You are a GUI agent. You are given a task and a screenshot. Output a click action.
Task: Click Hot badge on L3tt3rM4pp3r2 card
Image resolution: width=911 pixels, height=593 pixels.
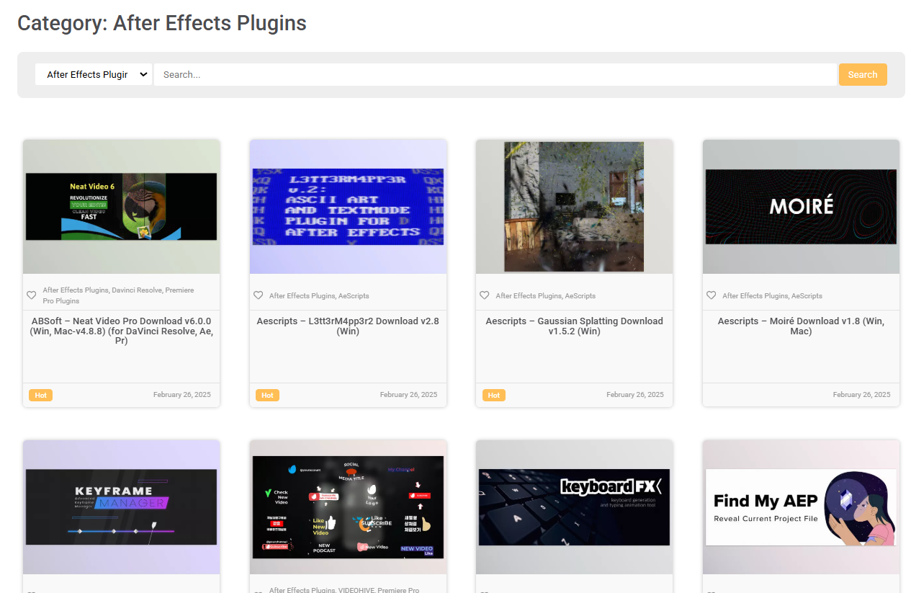coord(267,395)
